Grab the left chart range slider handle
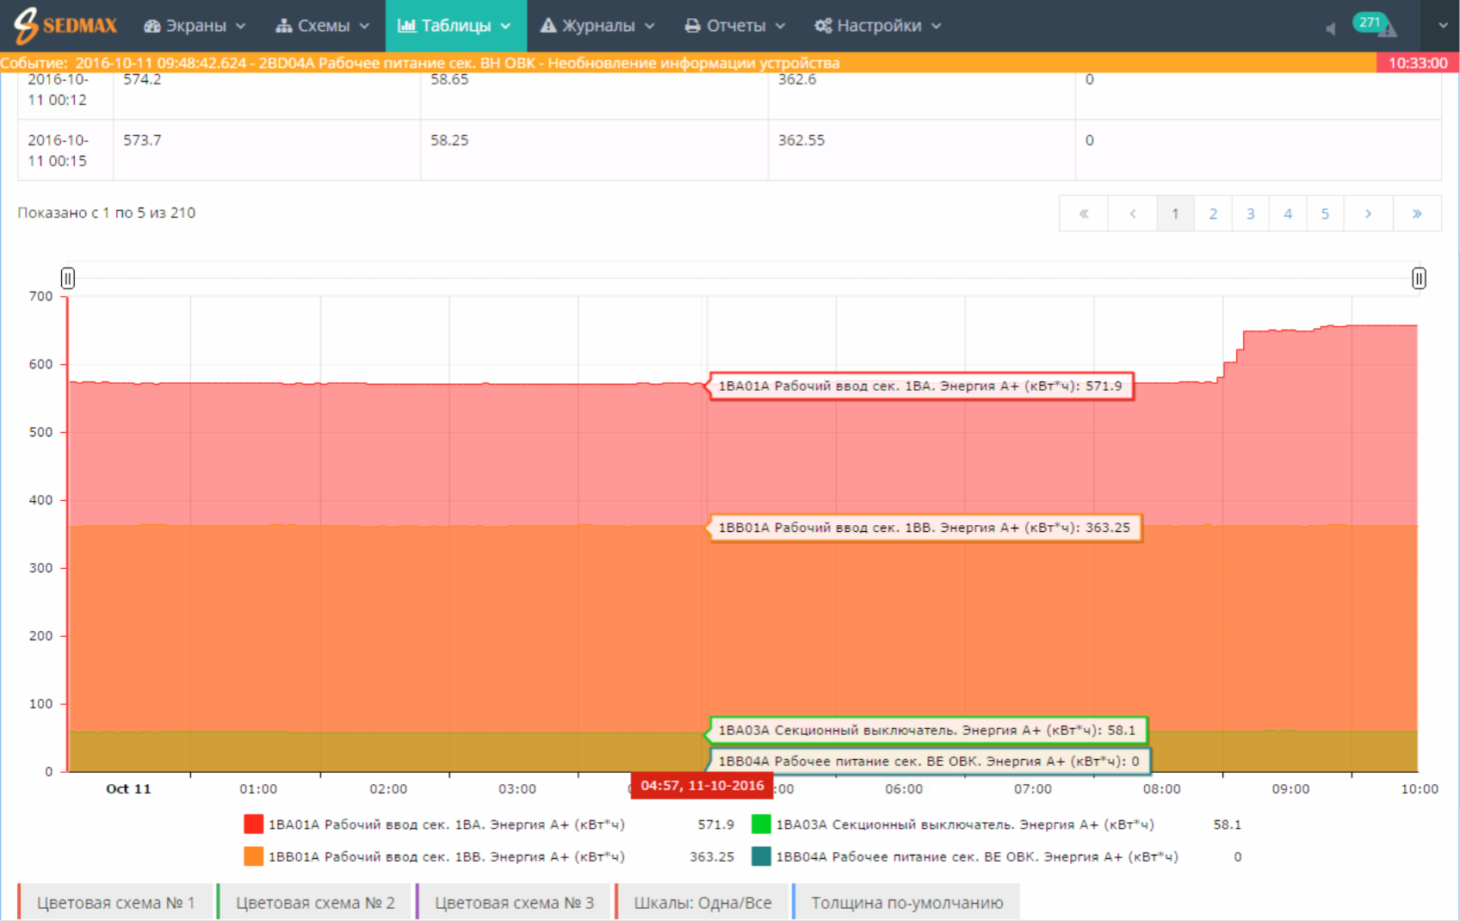Screen dimensions: 1460x921 [68, 278]
